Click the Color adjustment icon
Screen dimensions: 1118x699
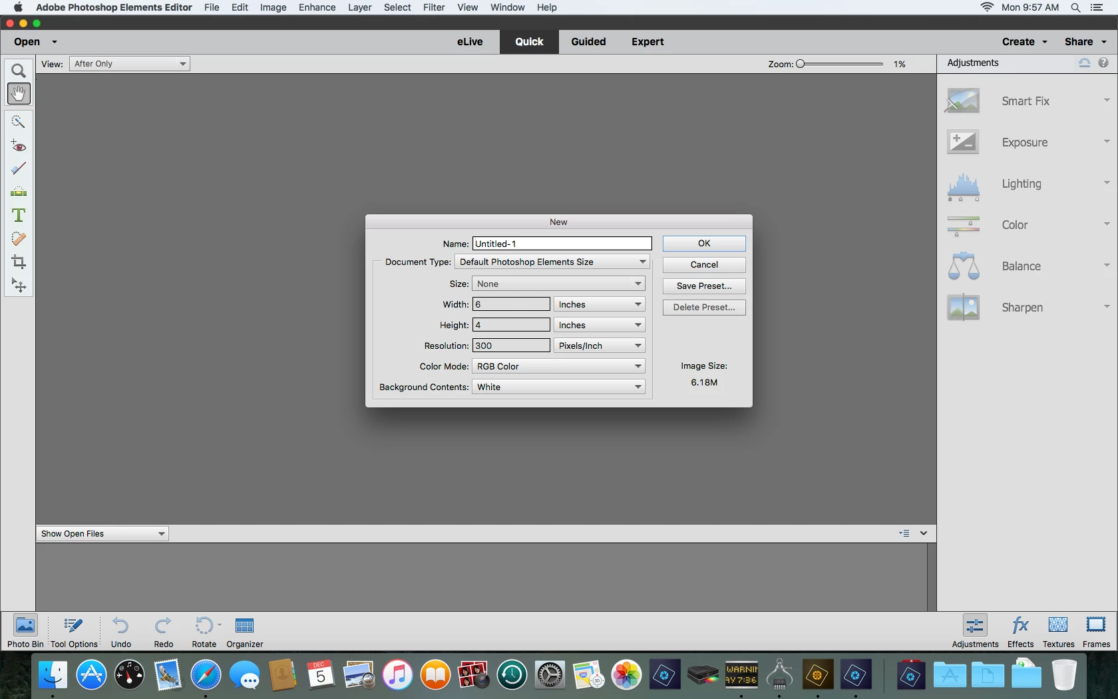963,225
